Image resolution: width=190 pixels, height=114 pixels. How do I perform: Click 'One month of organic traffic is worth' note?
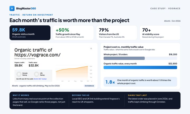pos(144,82)
